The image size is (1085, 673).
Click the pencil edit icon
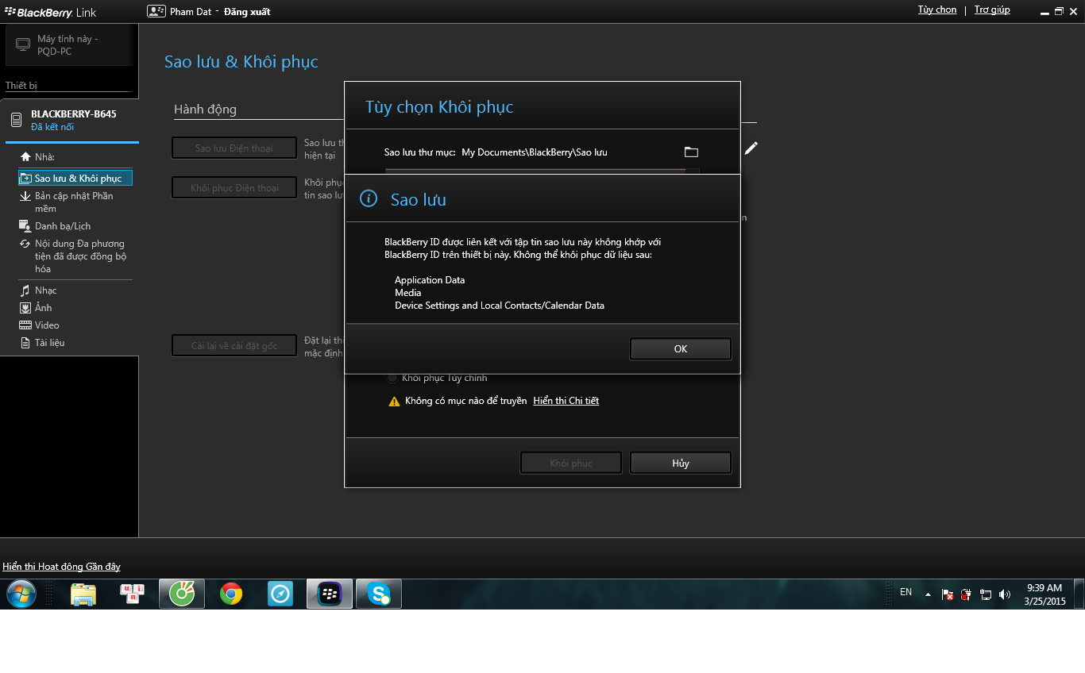pyautogui.click(x=751, y=148)
